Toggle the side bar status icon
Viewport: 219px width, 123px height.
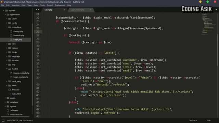coord(3,121)
